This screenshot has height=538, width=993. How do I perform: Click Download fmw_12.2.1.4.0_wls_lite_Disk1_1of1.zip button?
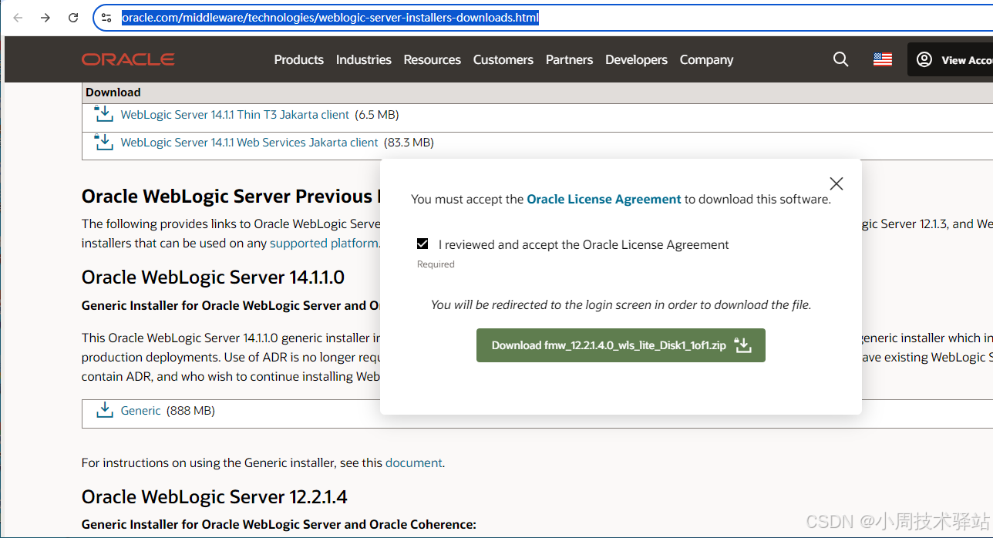(621, 345)
